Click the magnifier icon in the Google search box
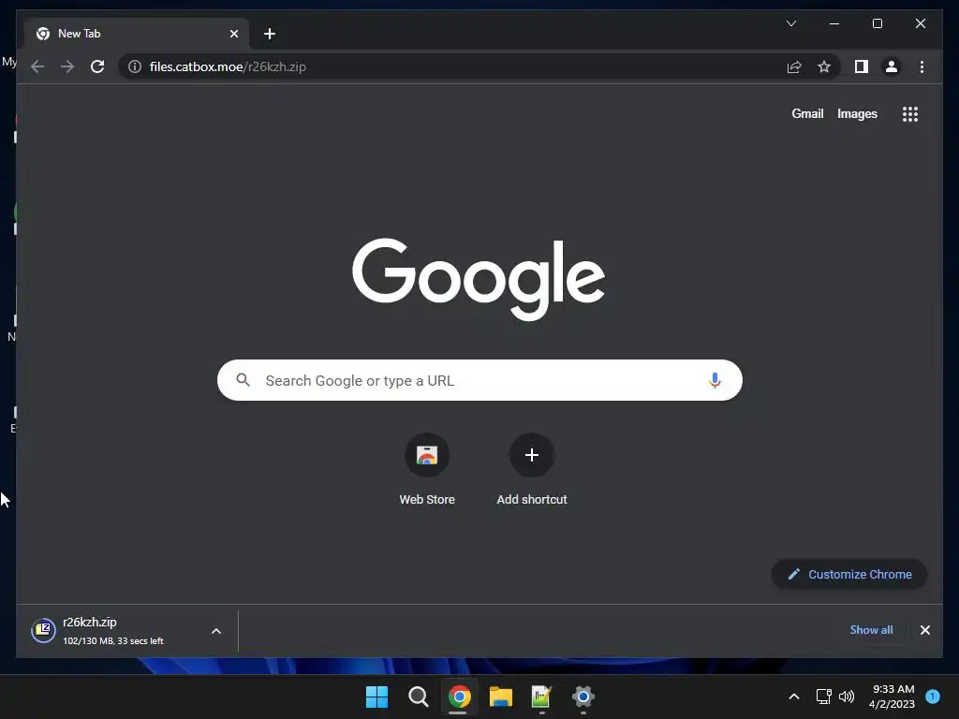 (243, 380)
